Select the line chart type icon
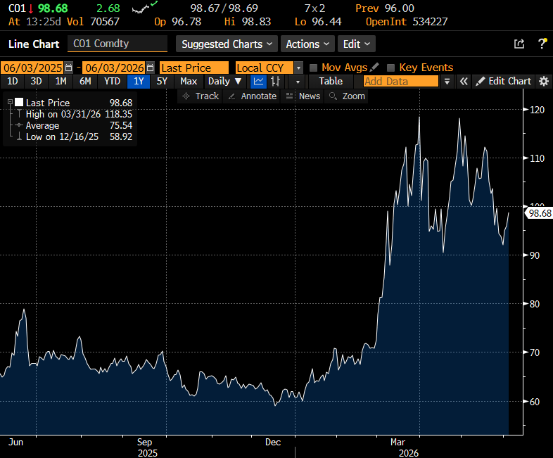 click(258, 82)
